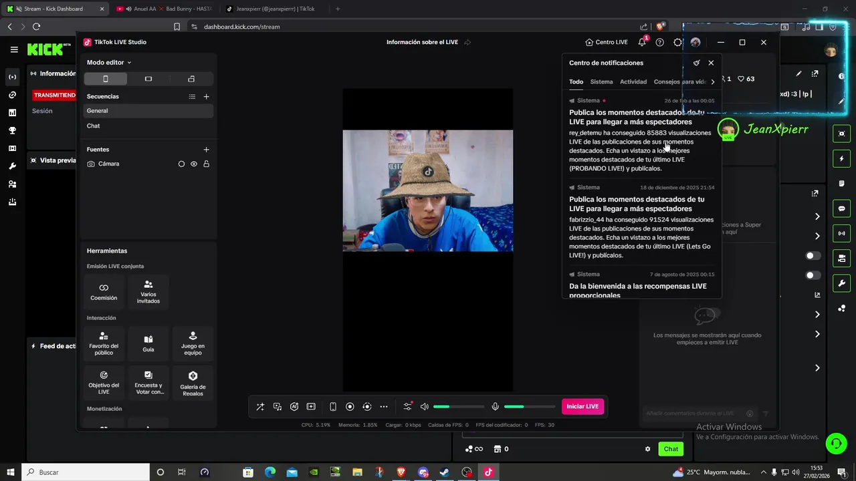This screenshot has height=481, width=856.
Task: Toggle visibility of the Cámara source
Action: click(194, 164)
